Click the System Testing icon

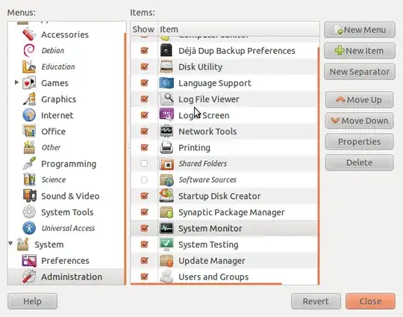[166, 244]
